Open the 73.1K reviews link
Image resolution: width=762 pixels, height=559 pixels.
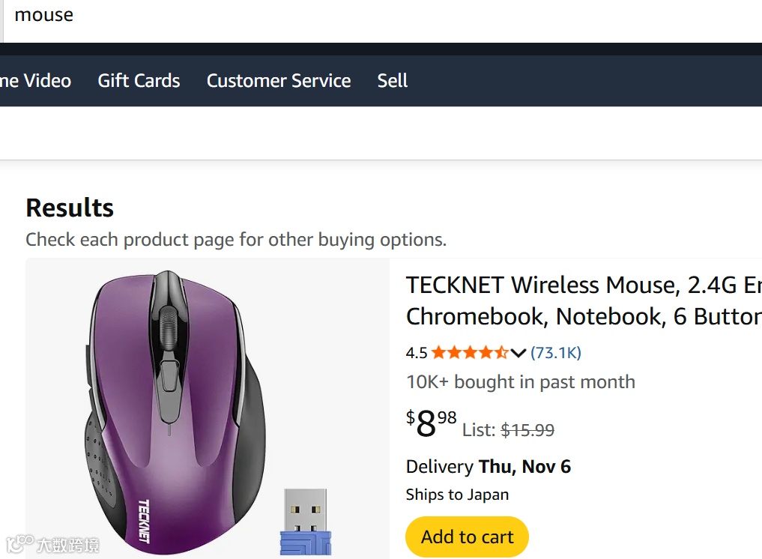click(x=556, y=353)
